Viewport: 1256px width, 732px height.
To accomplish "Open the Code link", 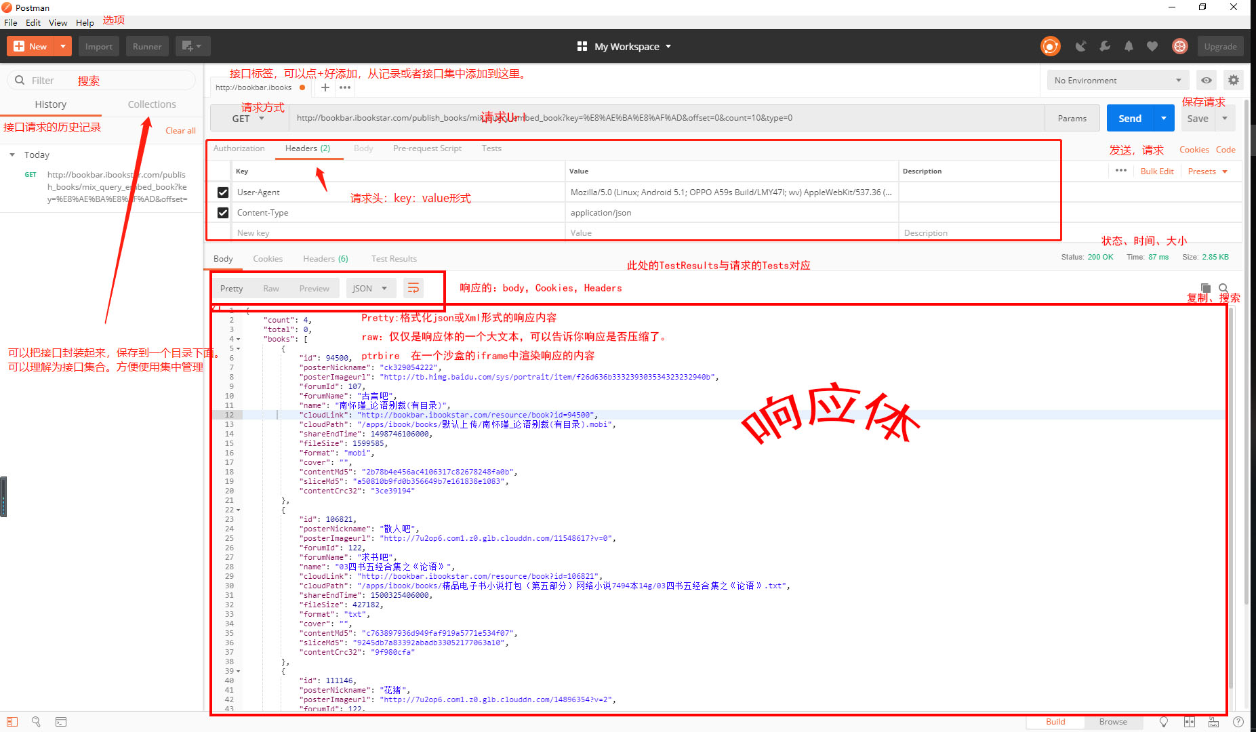I will click(1225, 150).
